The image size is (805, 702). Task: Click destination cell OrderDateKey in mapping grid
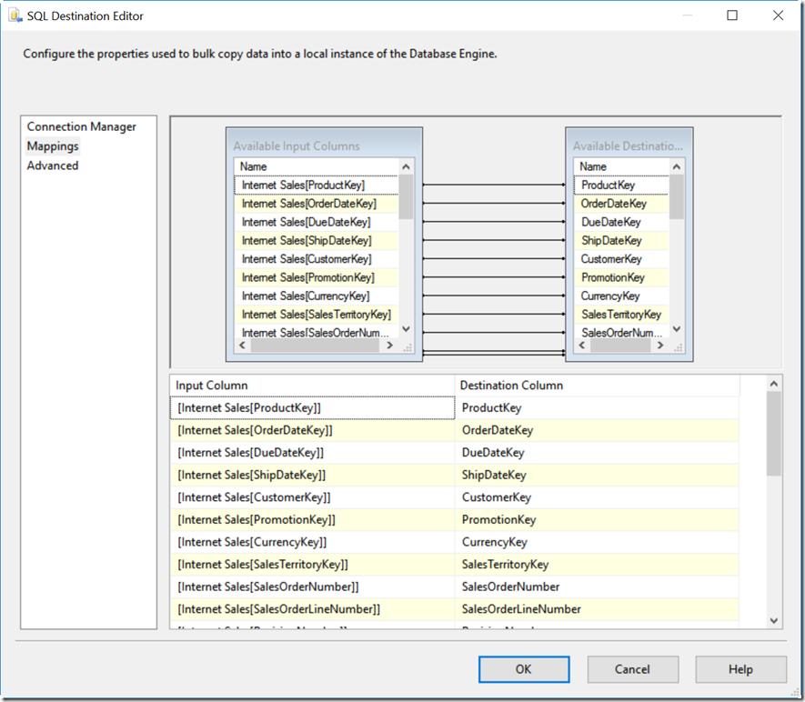pyautogui.click(x=597, y=430)
